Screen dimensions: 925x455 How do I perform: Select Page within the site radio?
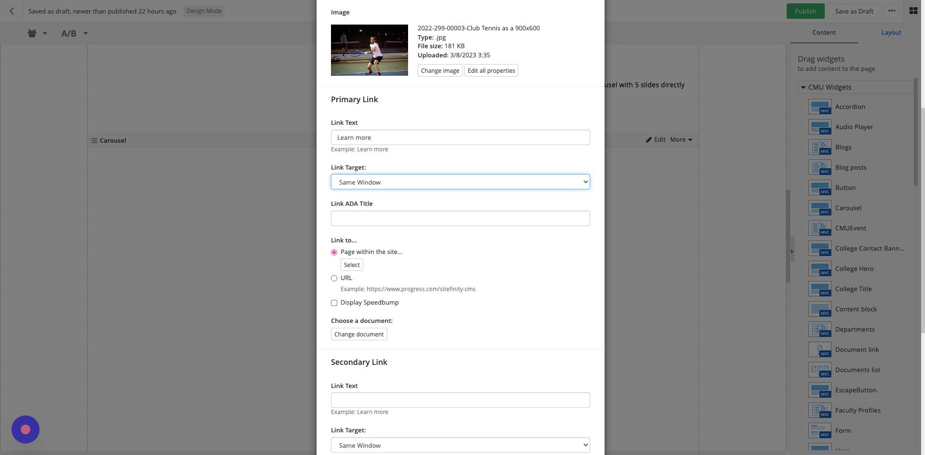point(334,253)
